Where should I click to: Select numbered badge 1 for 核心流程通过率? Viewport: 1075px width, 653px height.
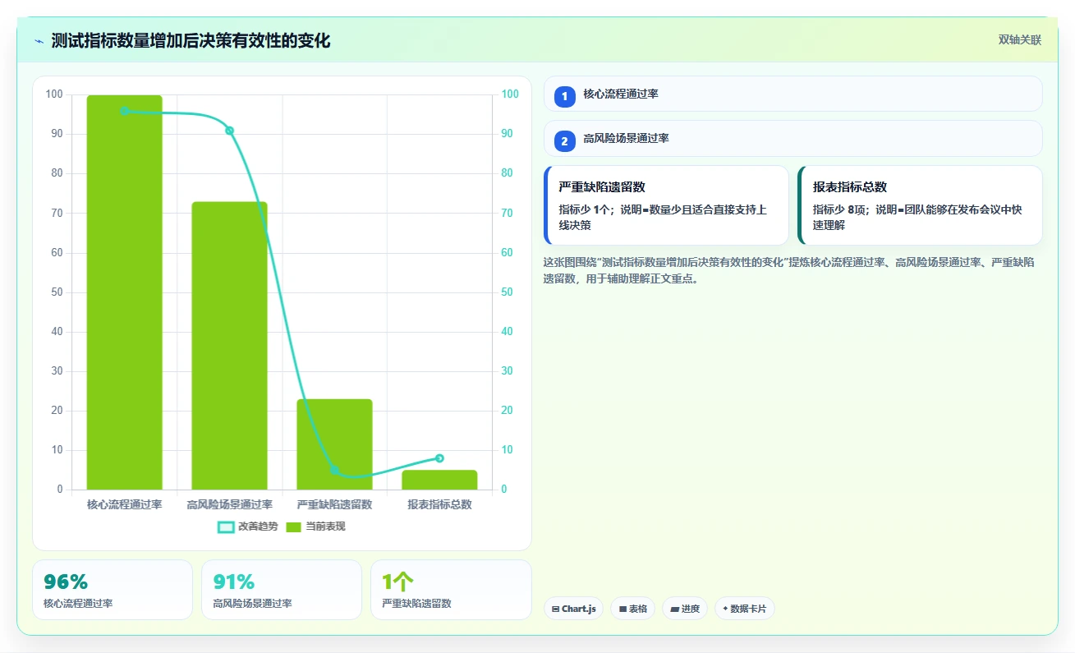[x=565, y=97]
